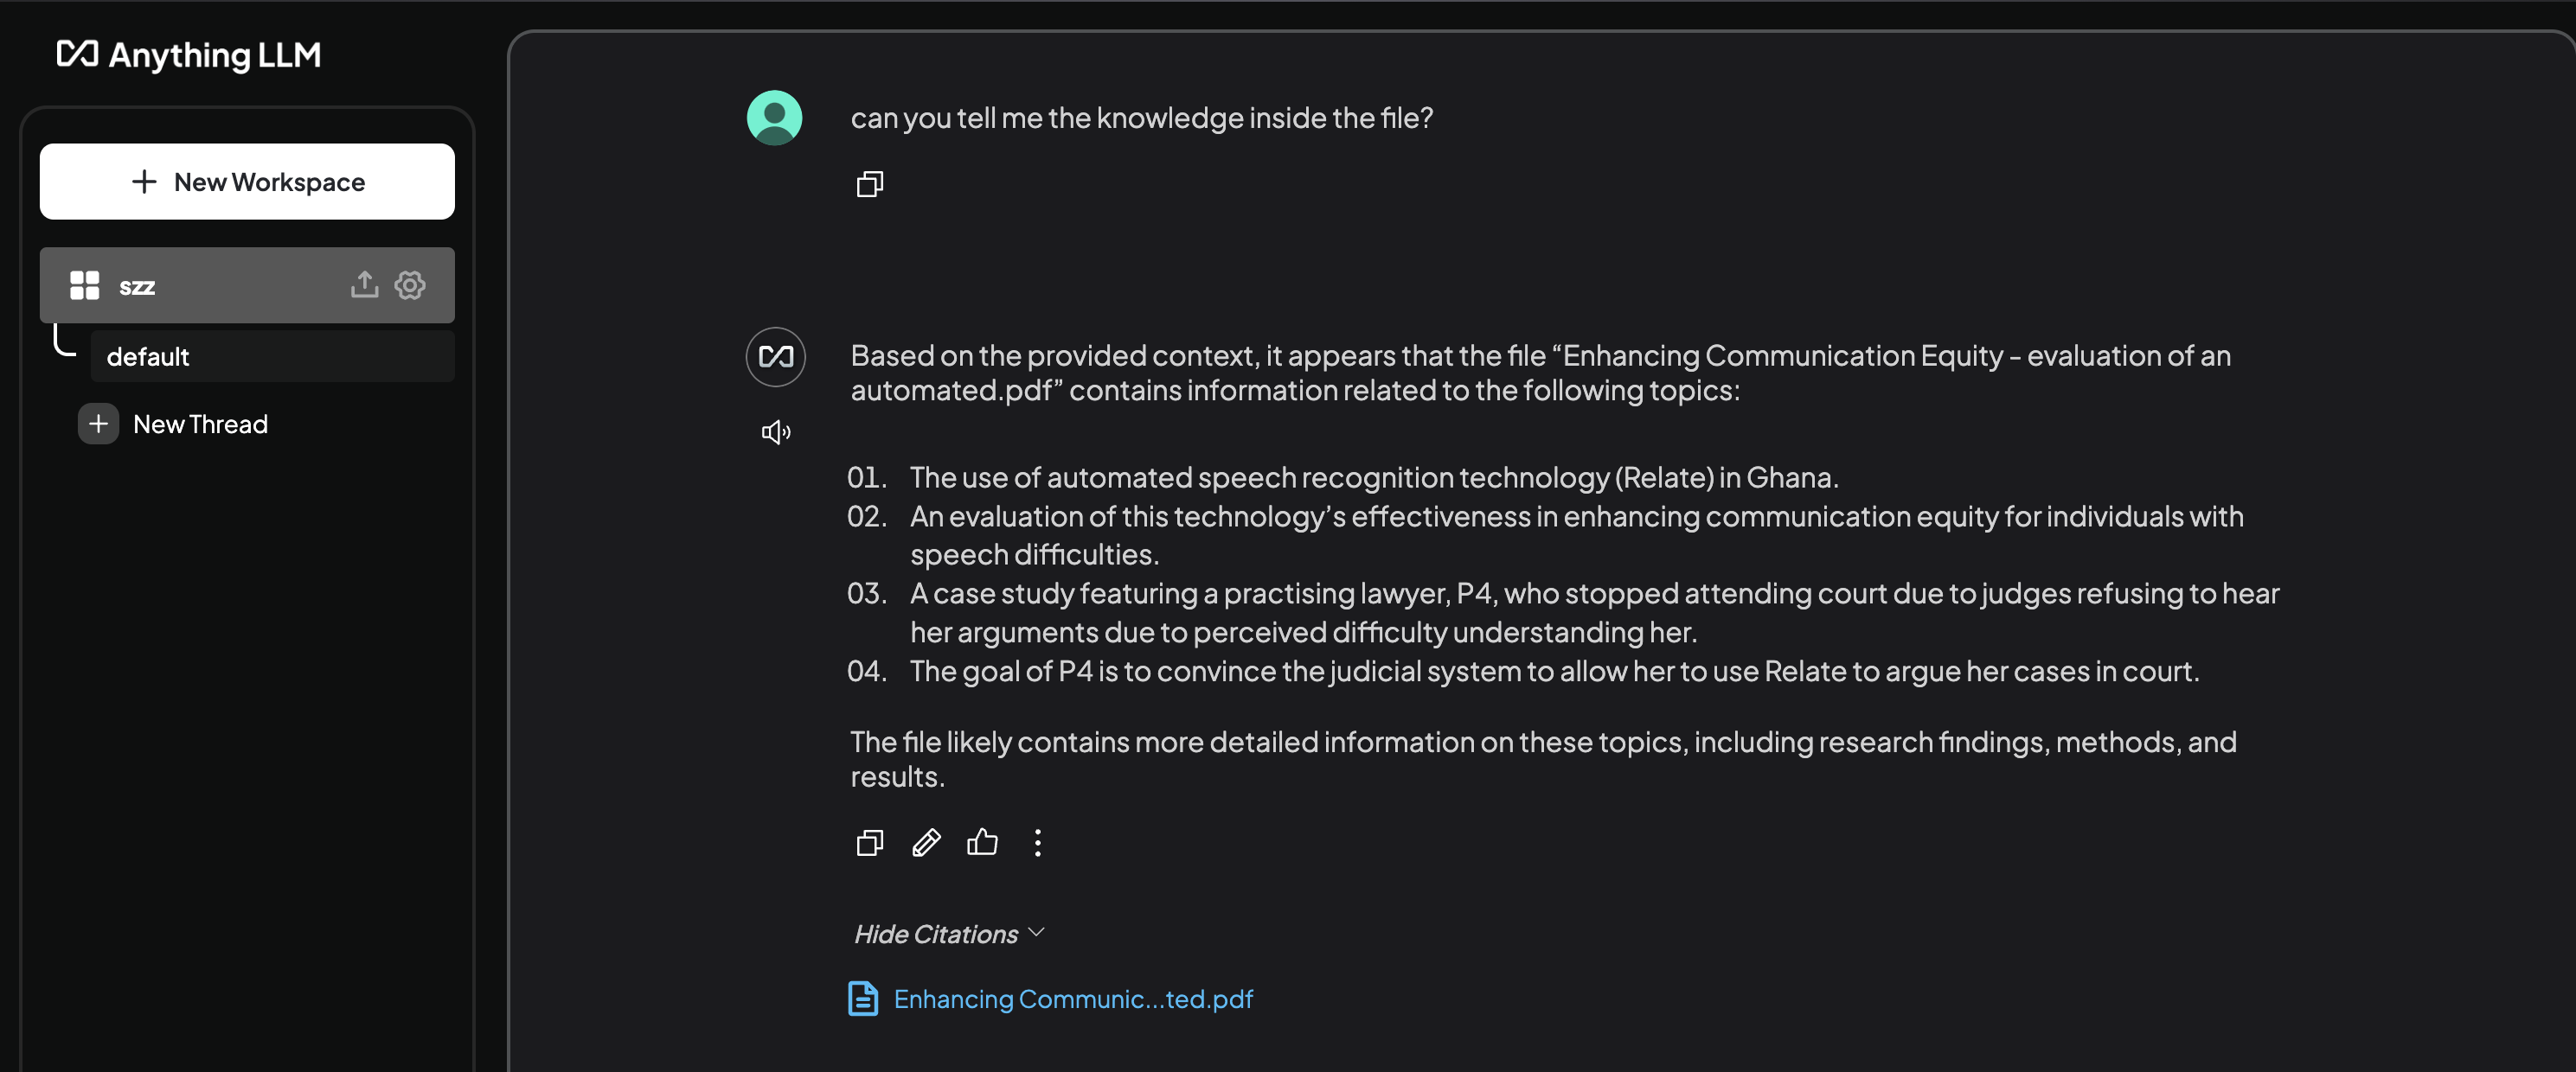The image size is (2576, 1072).
Task: Copy the user's question message
Action: pyautogui.click(x=869, y=184)
